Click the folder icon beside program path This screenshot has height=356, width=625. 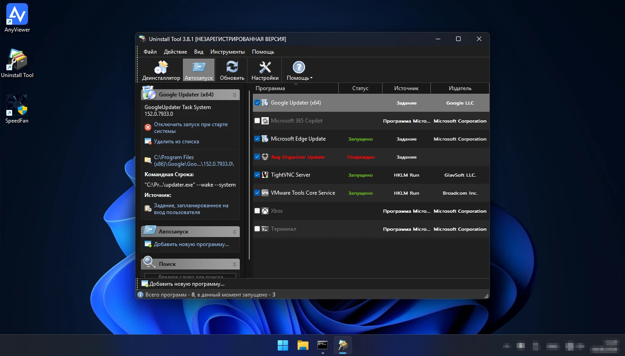pos(148,160)
